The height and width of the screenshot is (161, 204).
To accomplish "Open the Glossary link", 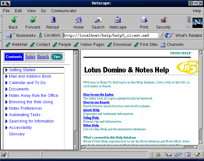I will coord(17,134).
